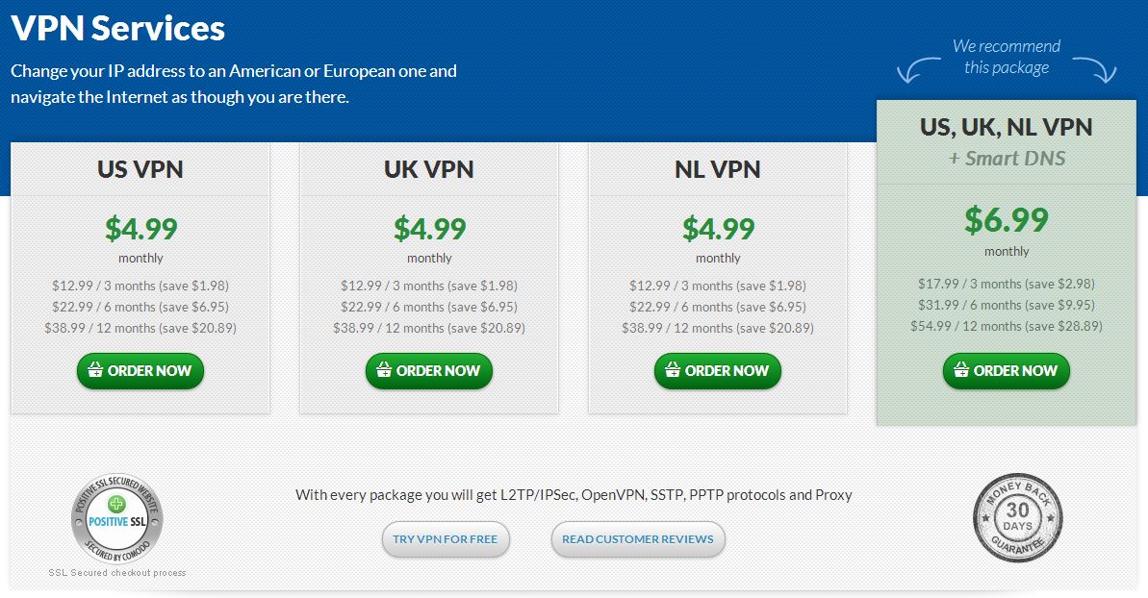Image resolution: width=1148 pixels, height=598 pixels.
Task: Click the right curved arrow near recommendation note
Action: tap(1094, 69)
